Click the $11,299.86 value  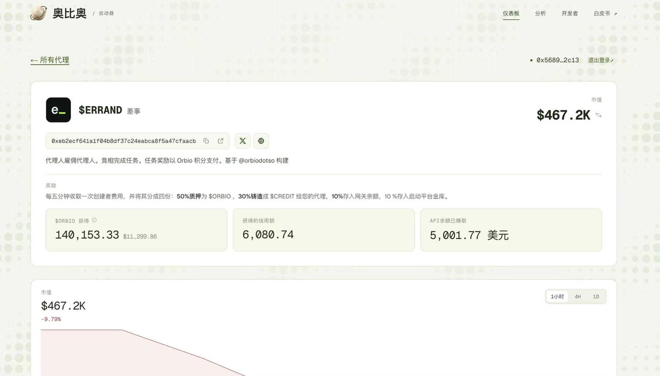[x=140, y=236]
